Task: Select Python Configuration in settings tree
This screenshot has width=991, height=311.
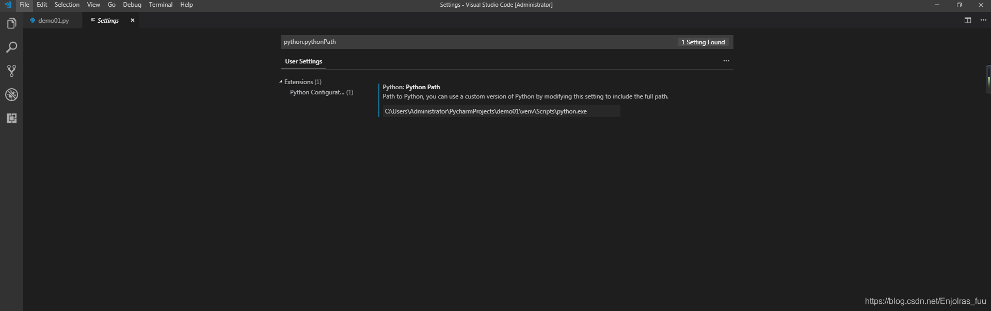Action: (322, 92)
